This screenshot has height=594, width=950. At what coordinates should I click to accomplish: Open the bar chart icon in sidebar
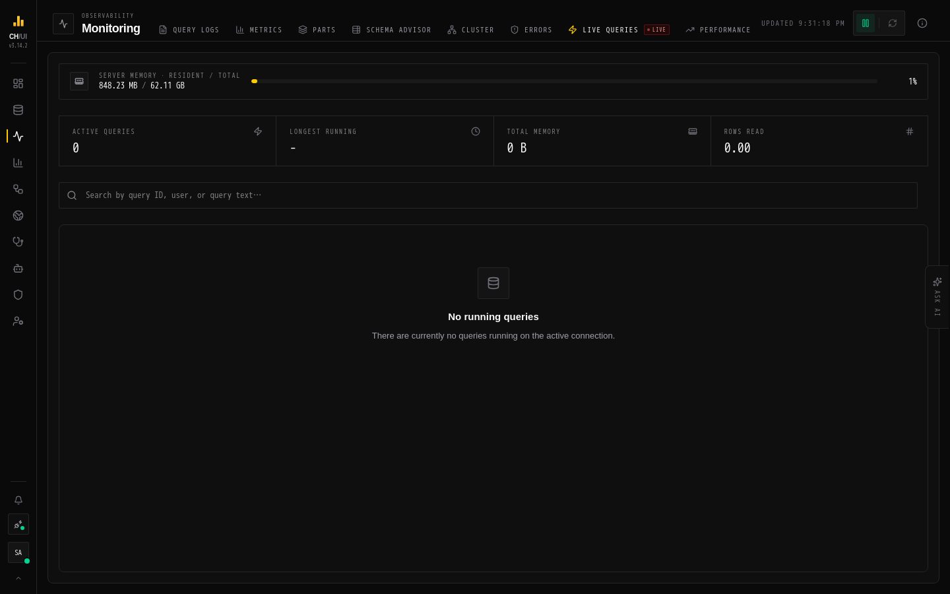tap(18, 163)
